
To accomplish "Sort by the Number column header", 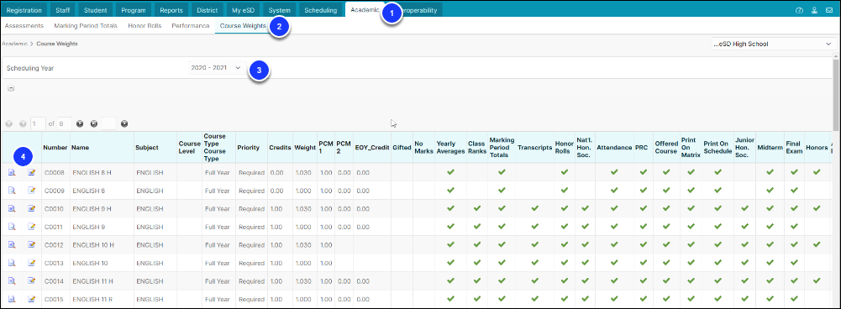I will coord(55,148).
